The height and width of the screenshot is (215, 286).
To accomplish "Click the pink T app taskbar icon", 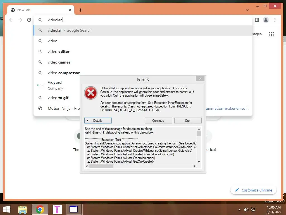I will (57, 209).
